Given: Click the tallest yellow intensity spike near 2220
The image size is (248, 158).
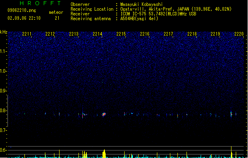Looking at the screenshot, I should coord(231,152).
